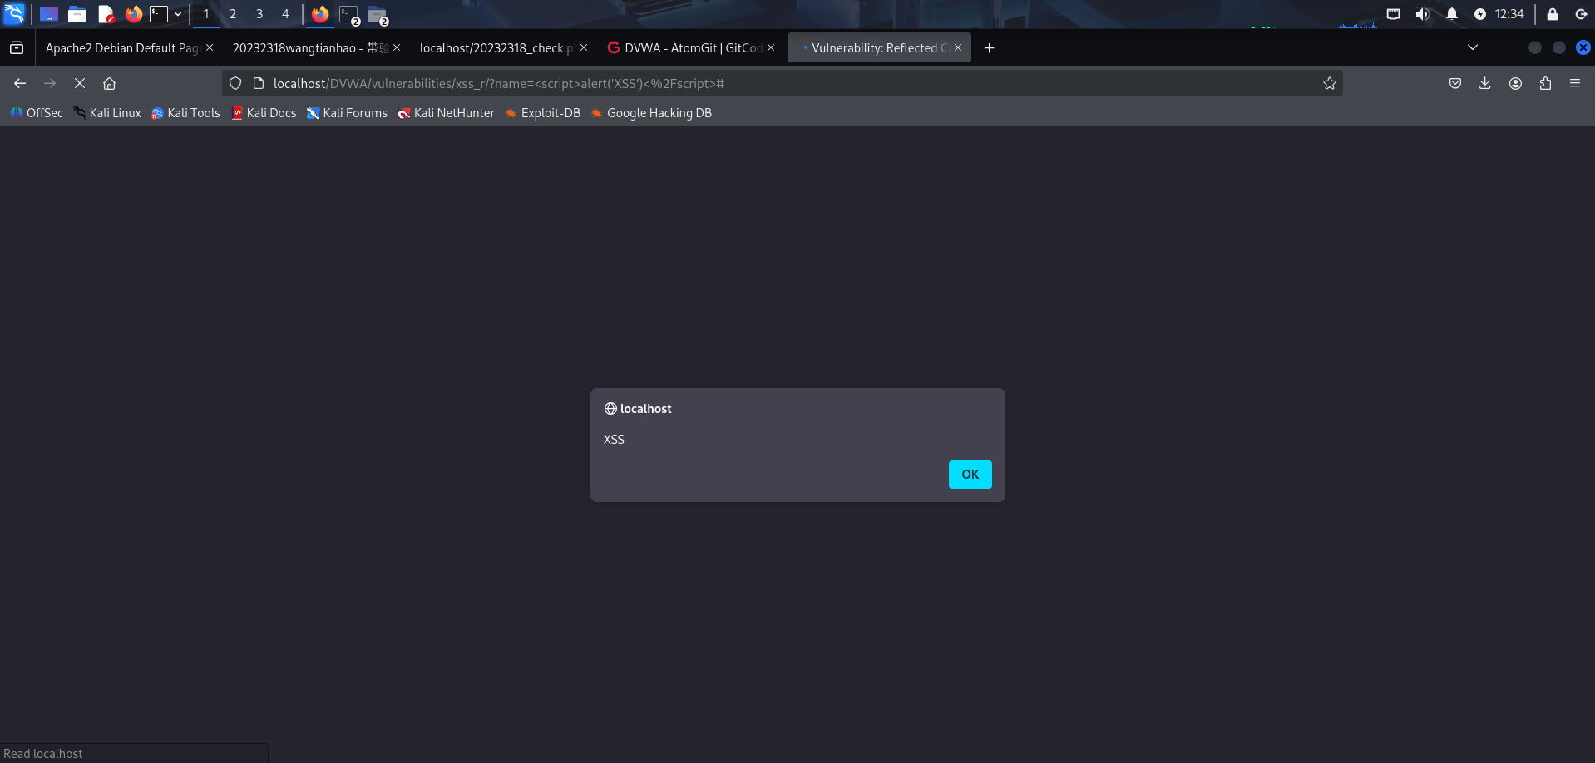Open the Firefox Downloads panel
This screenshot has width=1595, height=763.
click(1484, 83)
